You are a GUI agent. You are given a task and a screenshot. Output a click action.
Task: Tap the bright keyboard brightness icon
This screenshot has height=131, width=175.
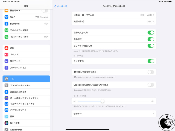[x=153, y=101]
